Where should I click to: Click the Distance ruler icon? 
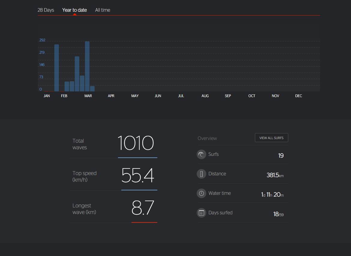point(201,174)
